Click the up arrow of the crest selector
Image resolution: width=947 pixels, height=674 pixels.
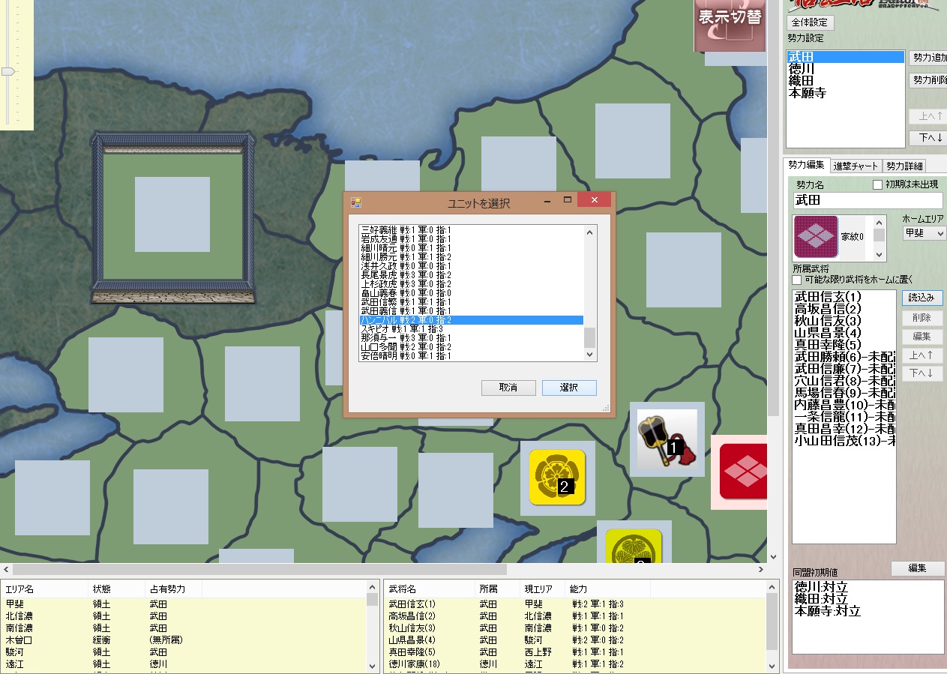point(880,223)
